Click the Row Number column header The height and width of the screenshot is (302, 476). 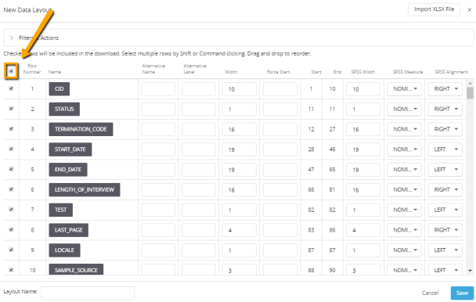tap(32, 69)
